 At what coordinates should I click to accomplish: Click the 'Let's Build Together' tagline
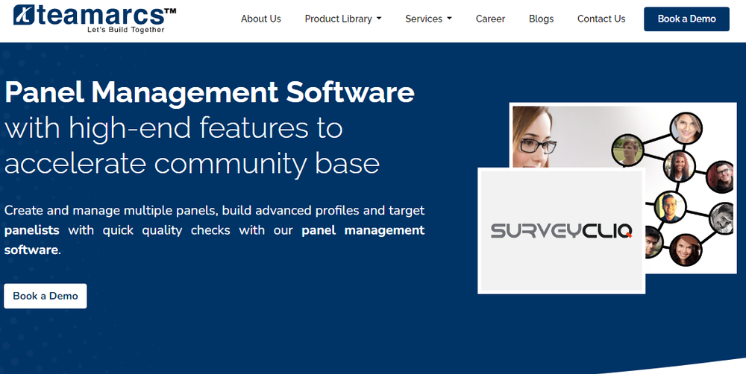click(x=125, y=30)
